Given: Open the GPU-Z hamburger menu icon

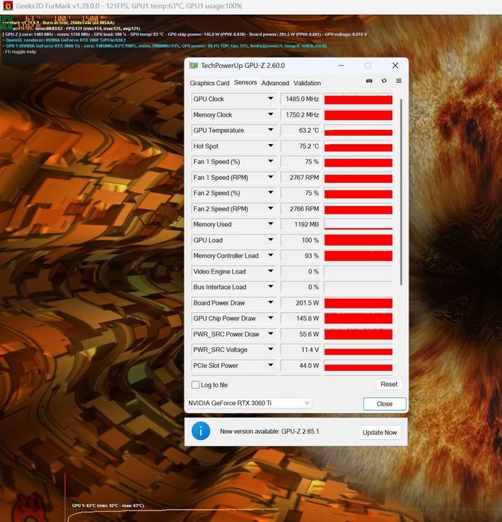Looking at the screenshot, I should [x=399, y=81].
